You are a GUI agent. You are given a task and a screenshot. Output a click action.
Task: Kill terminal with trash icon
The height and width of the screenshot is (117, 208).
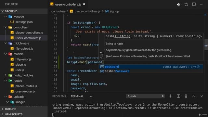186,96
